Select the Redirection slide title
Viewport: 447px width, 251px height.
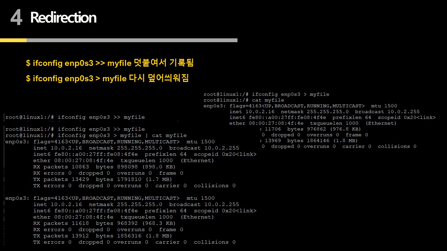click(63, 17)
